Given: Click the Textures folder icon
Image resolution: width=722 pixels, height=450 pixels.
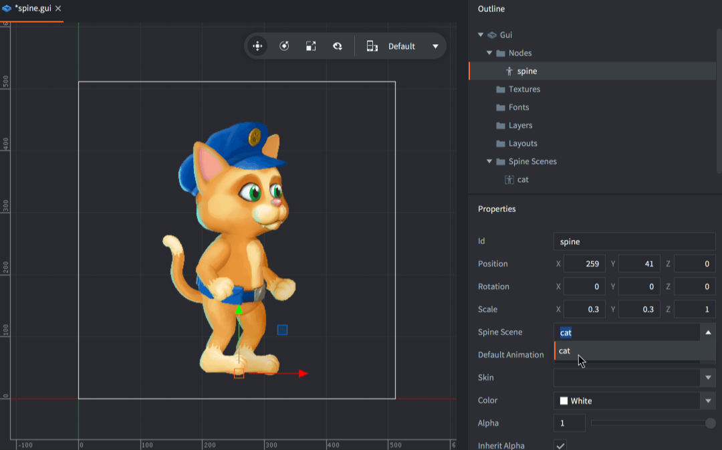Looking at the screenshot, I should click(x=501, y=89).
